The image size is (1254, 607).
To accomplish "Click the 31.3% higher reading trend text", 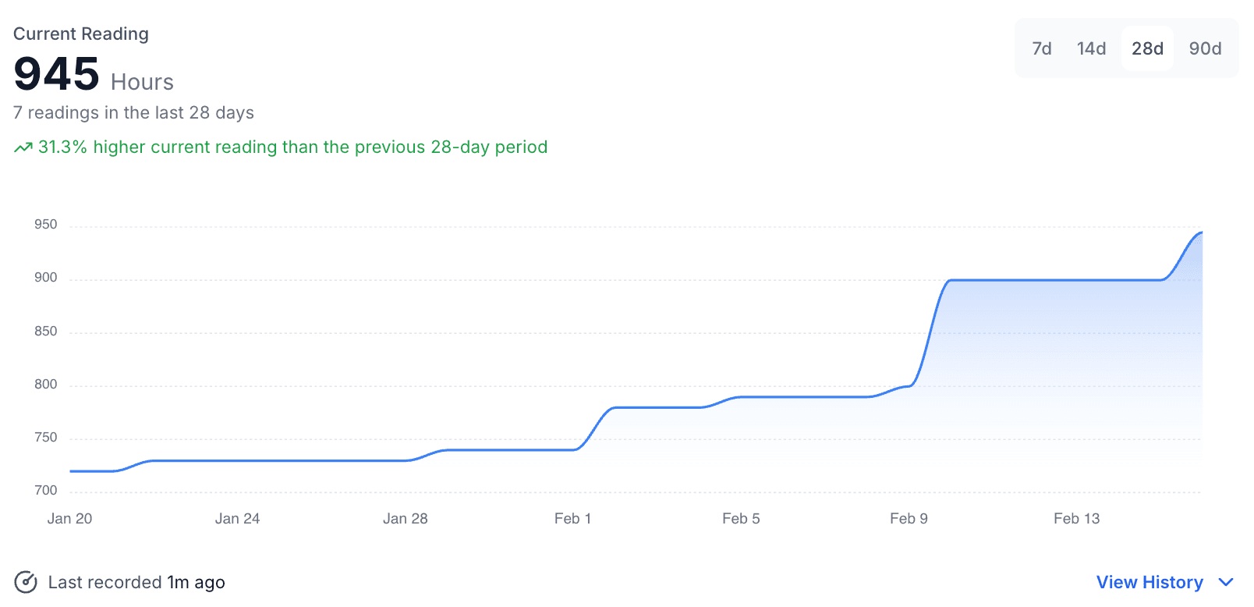I will point(292,147).
